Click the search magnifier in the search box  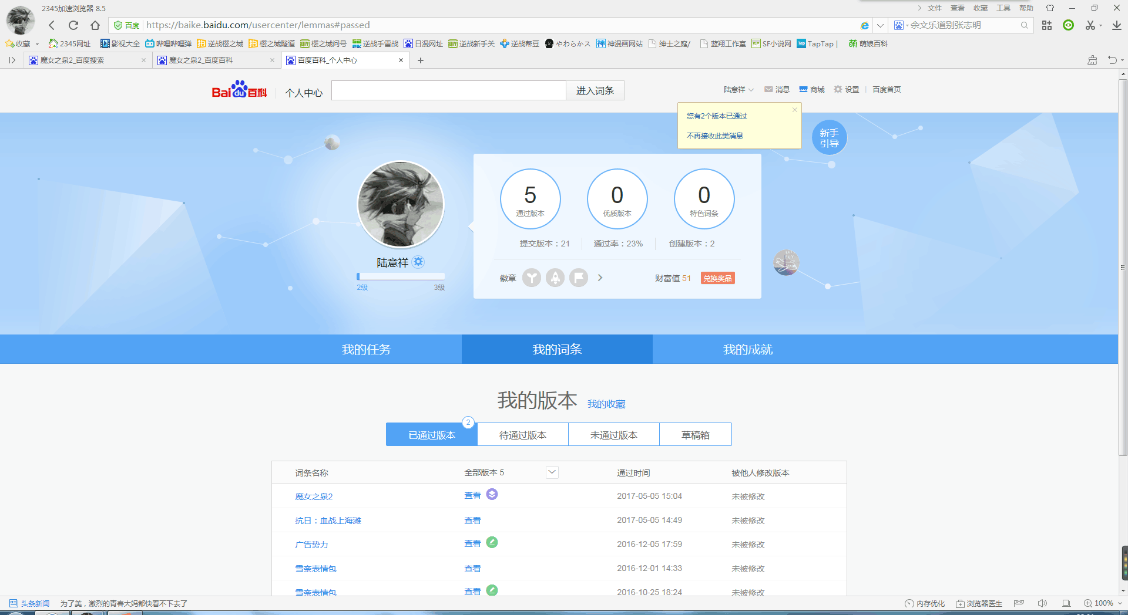tap(1024, 25)
